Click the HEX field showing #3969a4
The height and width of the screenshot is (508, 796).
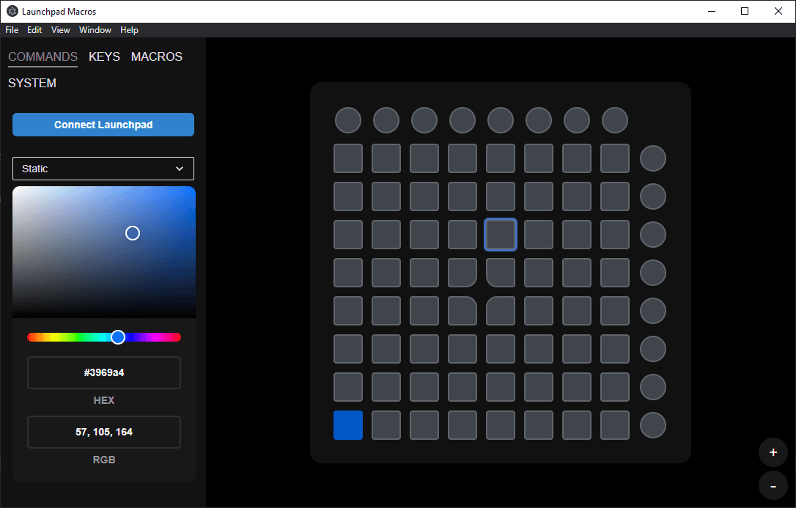(x=103, y=372)
